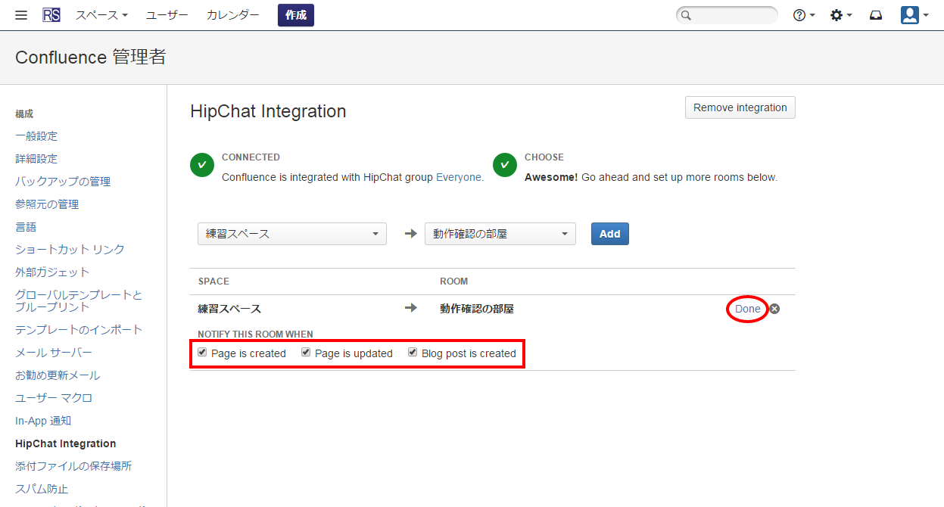Open the hamburger sidebar menu icon

(x=21, y=15)
